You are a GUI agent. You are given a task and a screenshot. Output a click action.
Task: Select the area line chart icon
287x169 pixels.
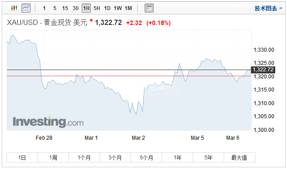tap(26, 8)
